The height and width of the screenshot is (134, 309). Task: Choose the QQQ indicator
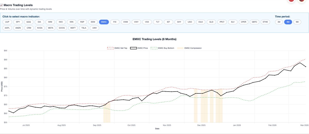pos(29,22)
